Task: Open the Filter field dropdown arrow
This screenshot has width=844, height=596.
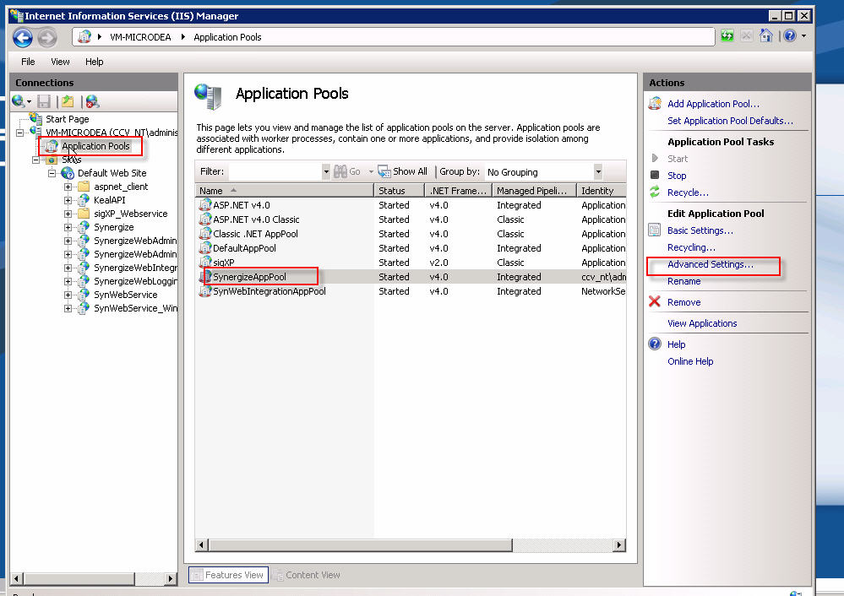Action: (x=325, y=172)
